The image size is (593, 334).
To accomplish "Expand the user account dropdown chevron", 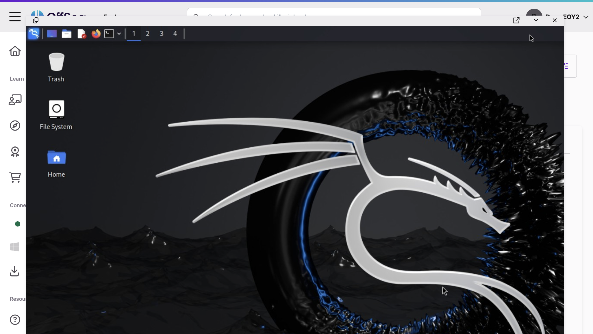I will 586,17.
